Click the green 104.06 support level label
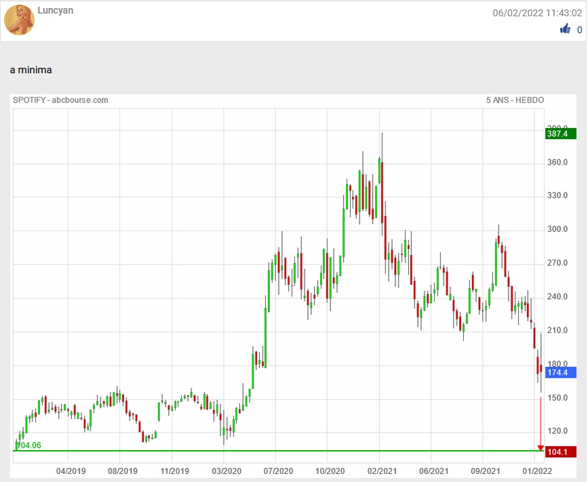The image size is (588, 482). click(x=29, y=445)
